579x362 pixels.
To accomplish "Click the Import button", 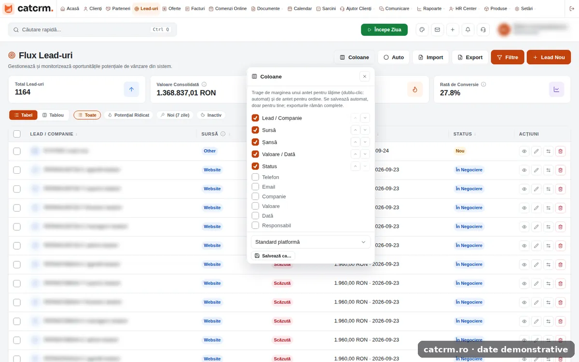I will [x=431, y=57].
